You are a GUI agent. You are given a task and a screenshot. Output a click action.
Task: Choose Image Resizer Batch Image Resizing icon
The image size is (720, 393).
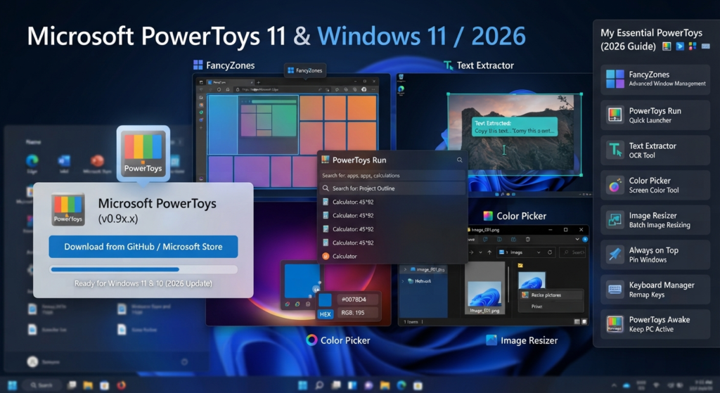(x=615, y=220)
